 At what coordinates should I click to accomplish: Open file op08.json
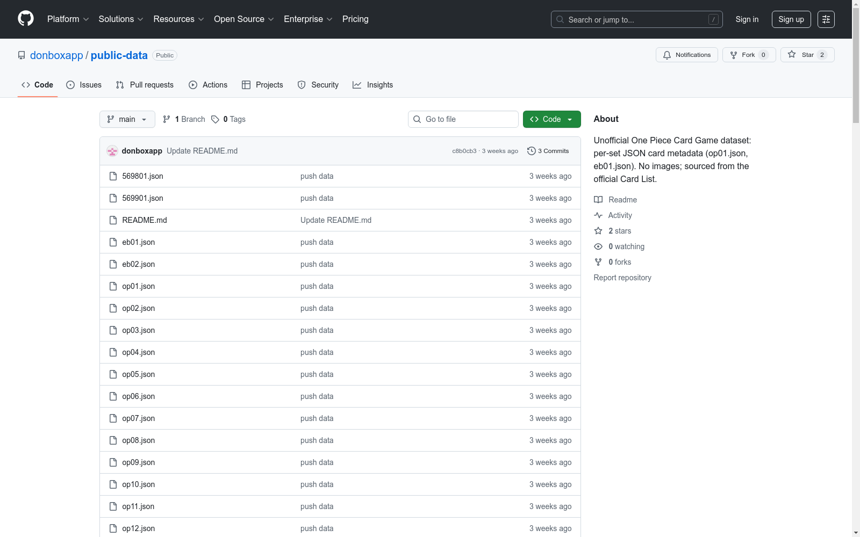coord(139,440)
